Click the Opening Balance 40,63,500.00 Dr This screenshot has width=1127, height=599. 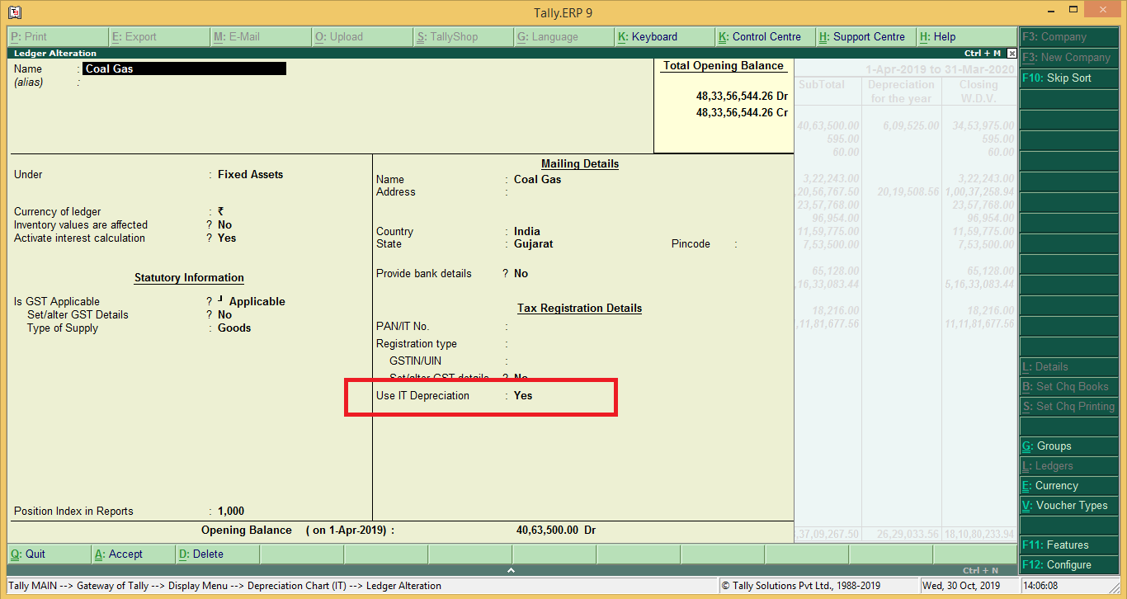[556, 530]
